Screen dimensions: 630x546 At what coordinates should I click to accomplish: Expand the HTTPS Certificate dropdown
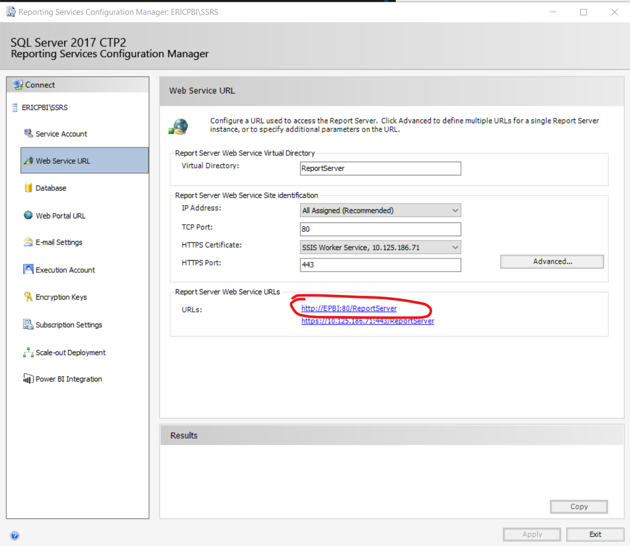(455, 247)
